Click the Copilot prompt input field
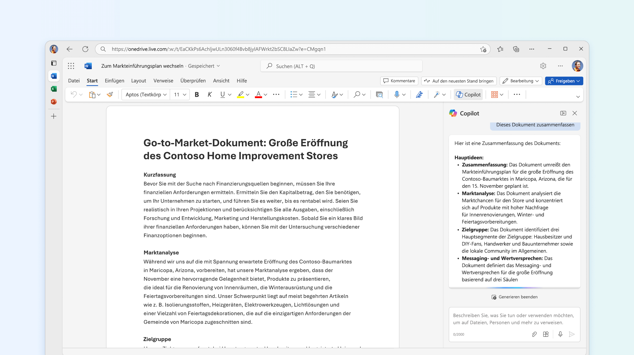 [514, 319]
